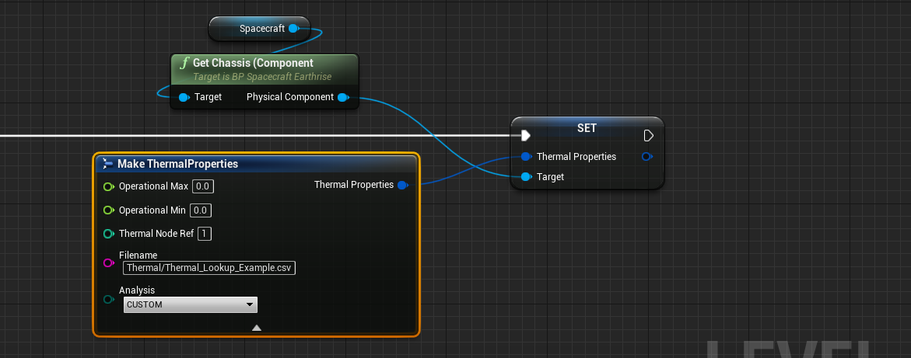Click the Spacecraft variable output pin

[293, 29]
